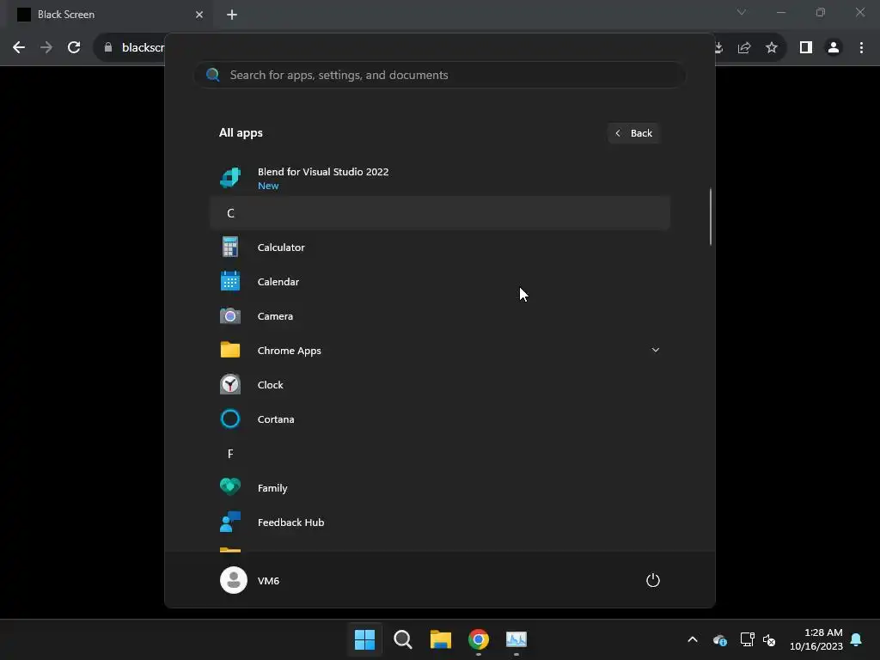
Task: Reload the Black Screen page
Action: click(x=74, y=47)
